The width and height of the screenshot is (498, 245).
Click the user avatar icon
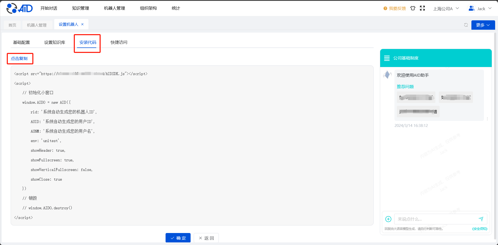[x=471, y=8]
